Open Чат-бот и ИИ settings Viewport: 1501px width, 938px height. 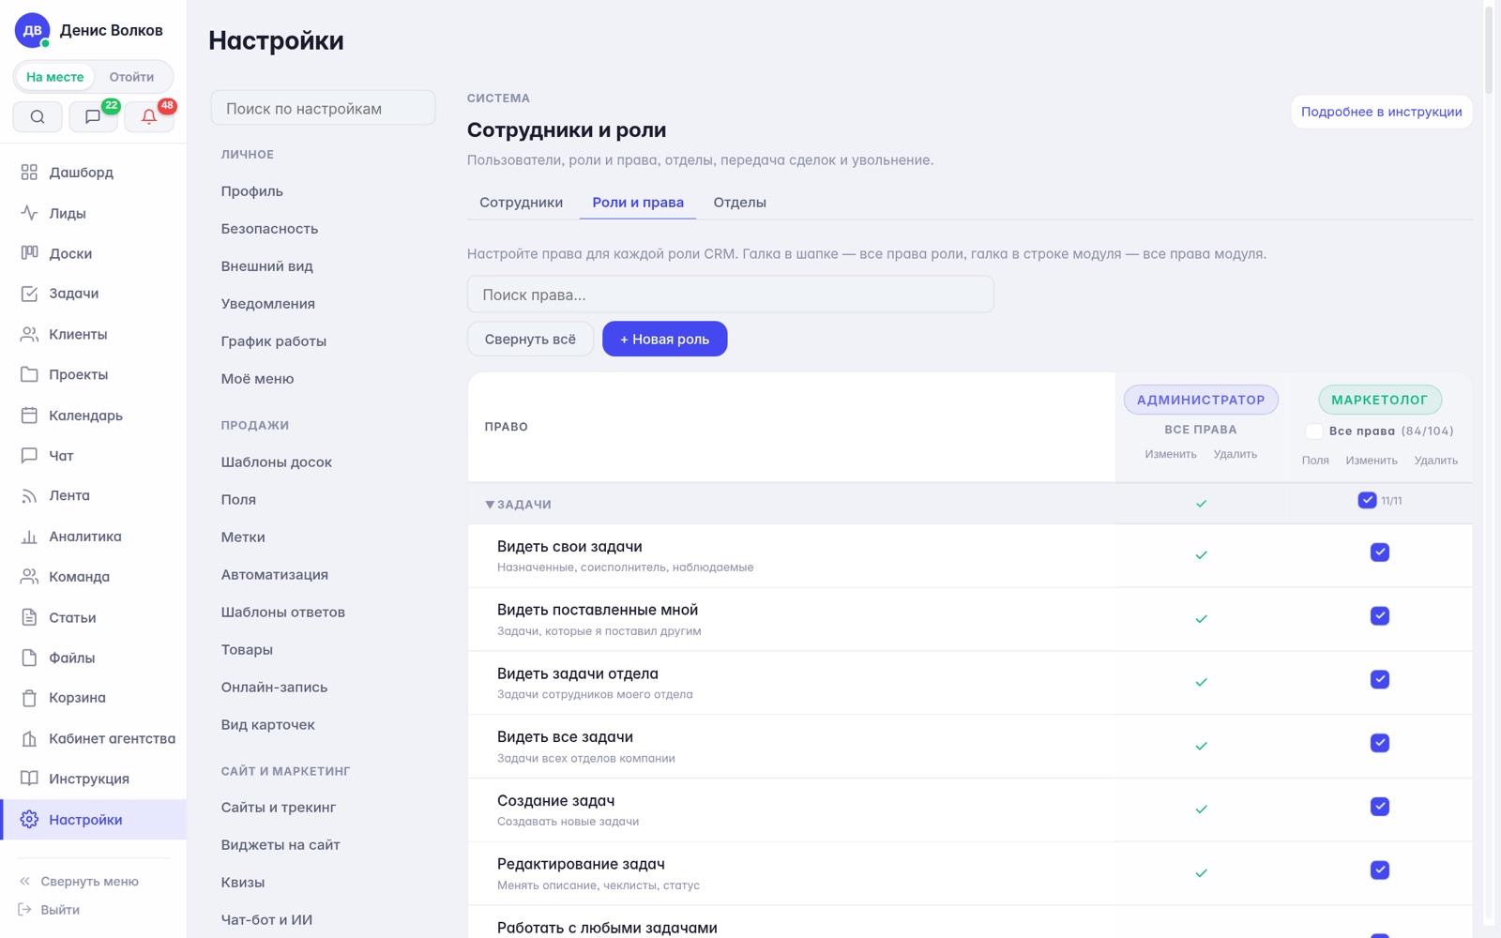point(266,920)
